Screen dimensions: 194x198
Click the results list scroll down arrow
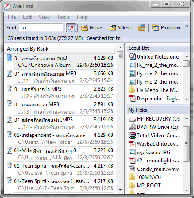click(x=120, y=190)
